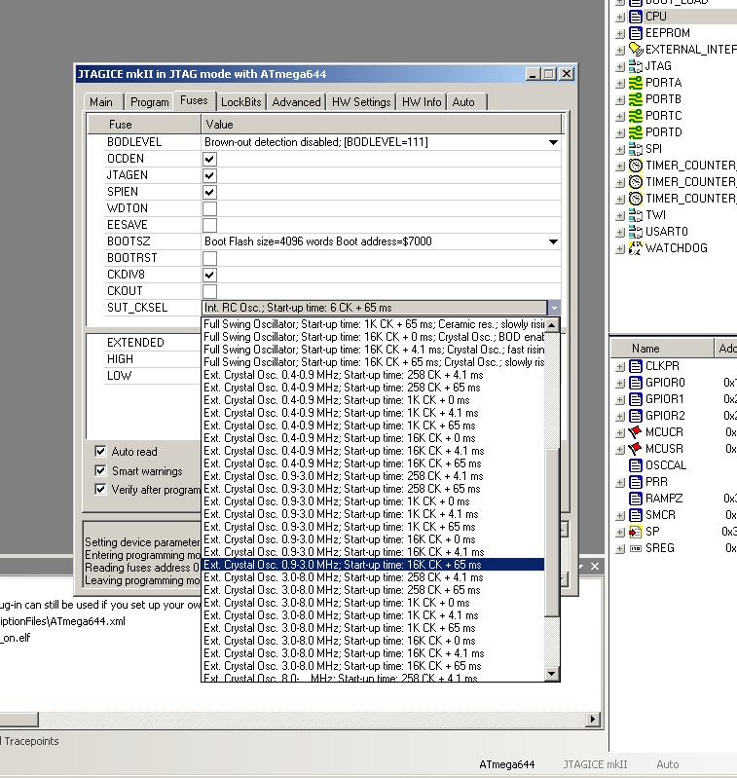The height and width of the screenshot is (778, 737).
Task: Click the EEPROM module icon
Action: (636, 33)
